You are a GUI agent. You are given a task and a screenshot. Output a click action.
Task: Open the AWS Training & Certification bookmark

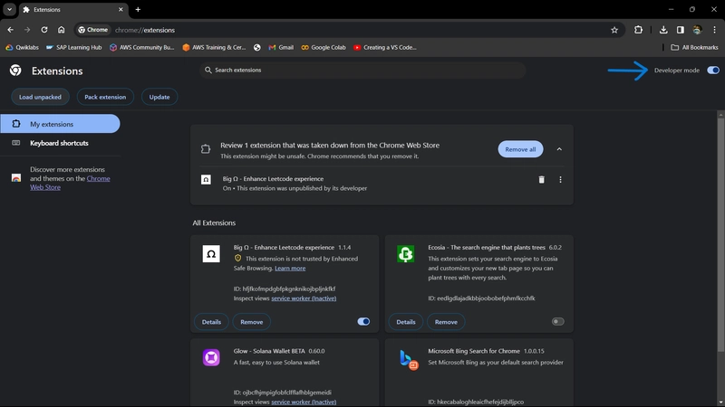pyautogui.click(x=214, y=47)
